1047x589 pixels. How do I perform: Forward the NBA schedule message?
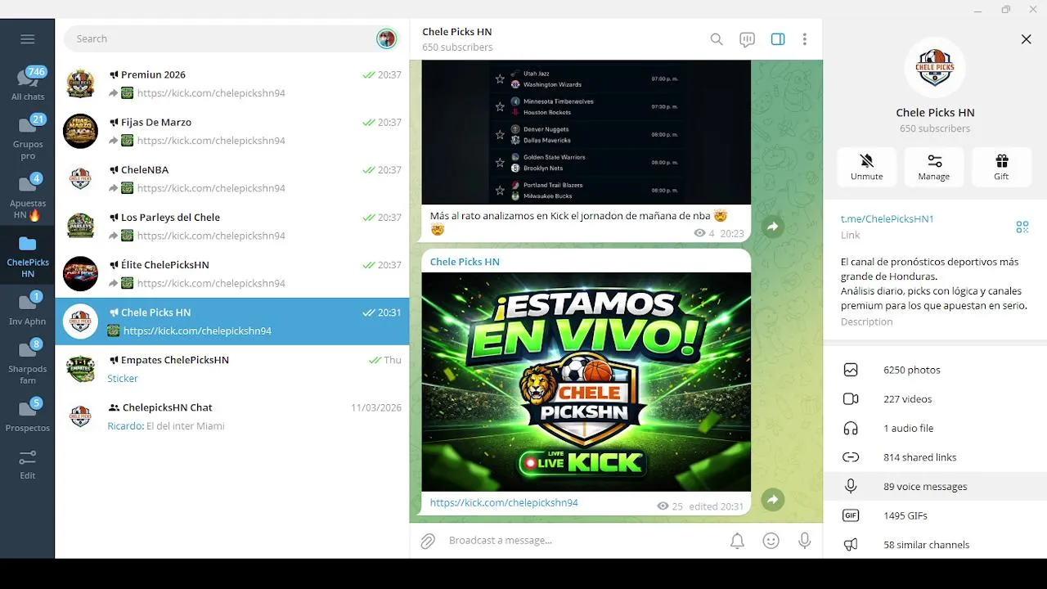pyautogui.click(x=773, y=227)
